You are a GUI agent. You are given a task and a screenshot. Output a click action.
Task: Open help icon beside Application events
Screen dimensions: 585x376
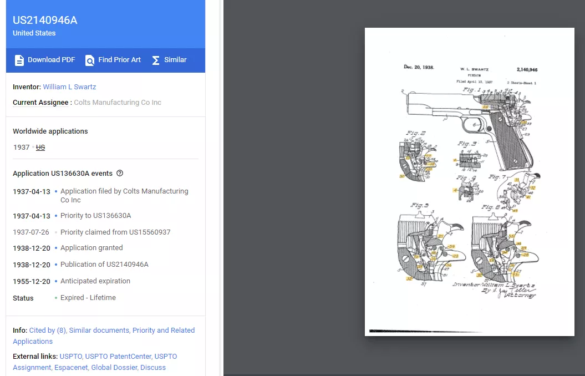tap(120, 173)
